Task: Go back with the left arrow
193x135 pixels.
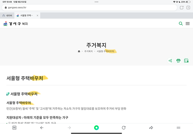Action: coord(42,128)
